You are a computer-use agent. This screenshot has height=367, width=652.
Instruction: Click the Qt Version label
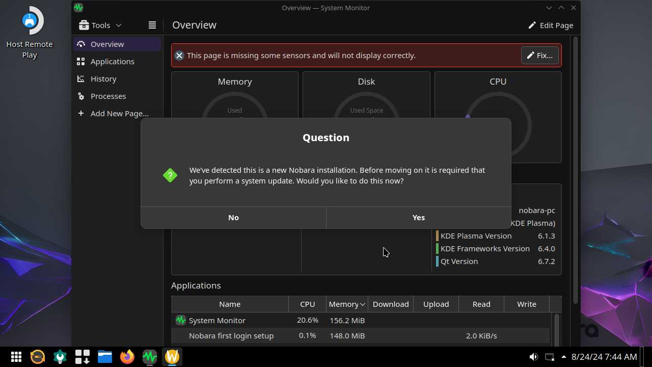(459, 261)
